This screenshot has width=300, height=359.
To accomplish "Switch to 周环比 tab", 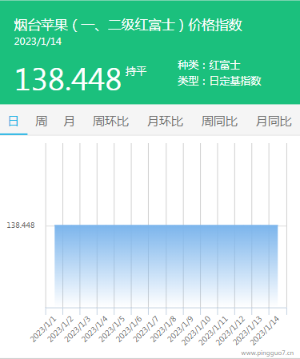I will (110, 122).
